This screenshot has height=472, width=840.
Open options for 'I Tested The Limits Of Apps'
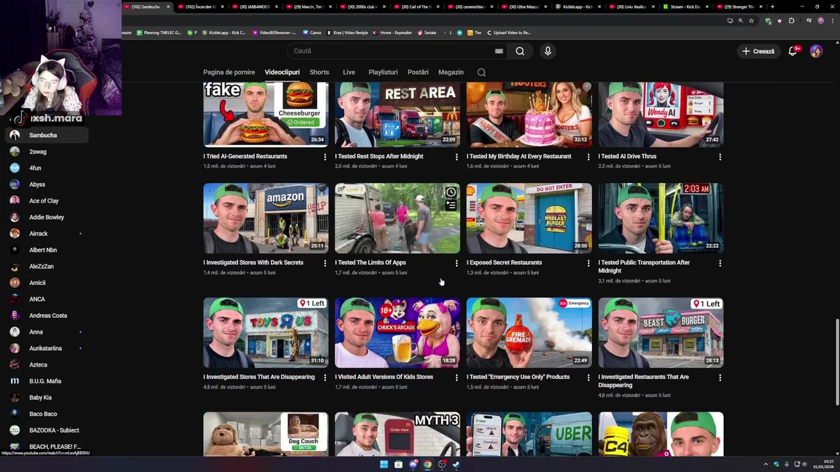[457, 263]
